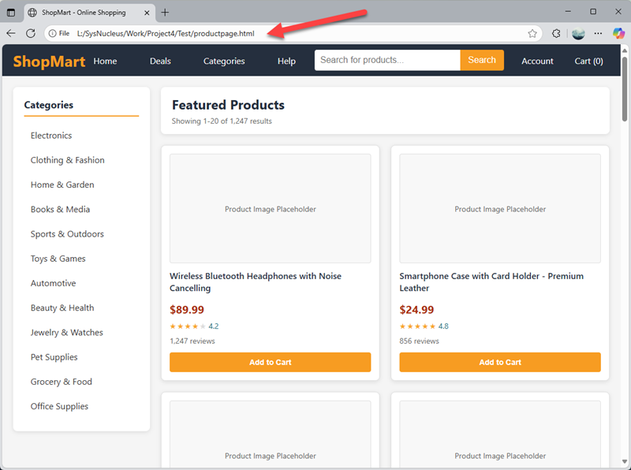
Task: Add page to favorites with star icon
Action: [x=532, y=33]
